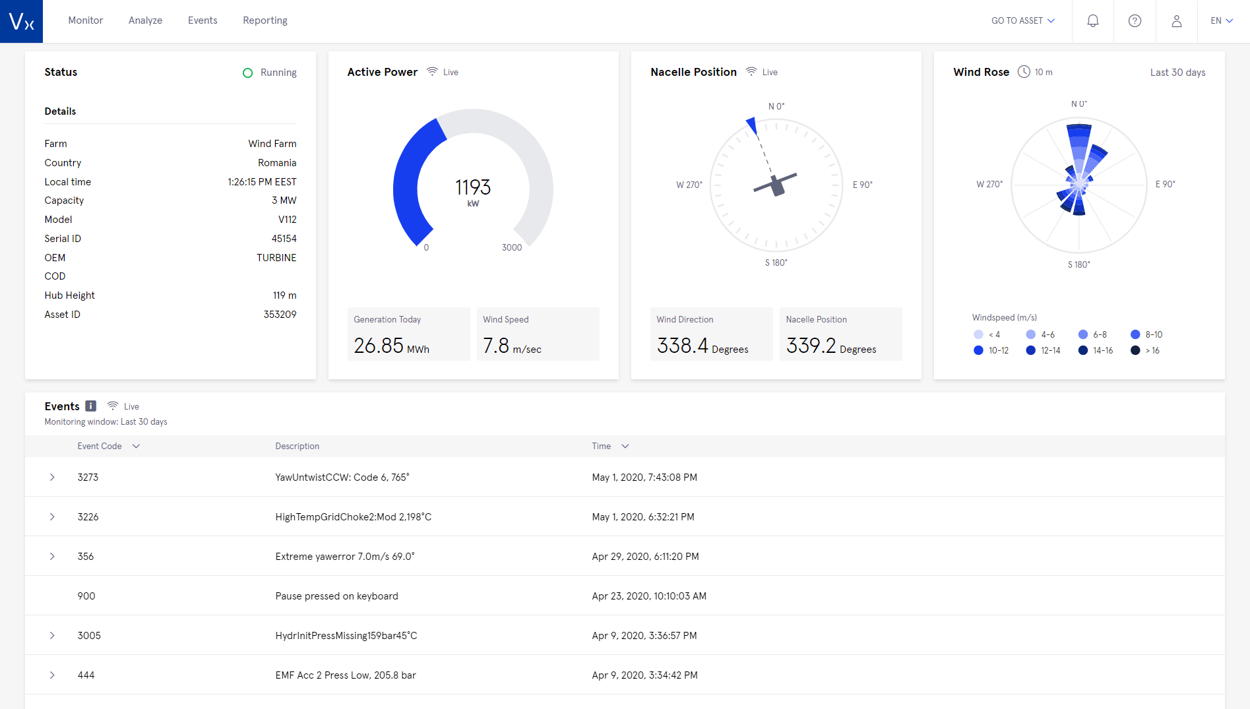Click the Country value Romania
Image resolution: width=1250 pixels, height=709 pixels.
pyautogui.click(x=277, y=162)
